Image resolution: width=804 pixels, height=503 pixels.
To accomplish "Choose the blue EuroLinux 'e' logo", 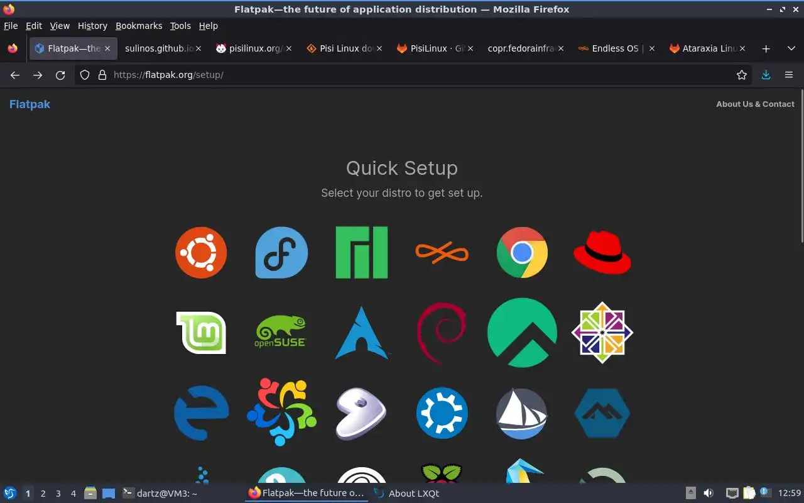I will pyautogui.click(x=201, y=413).
